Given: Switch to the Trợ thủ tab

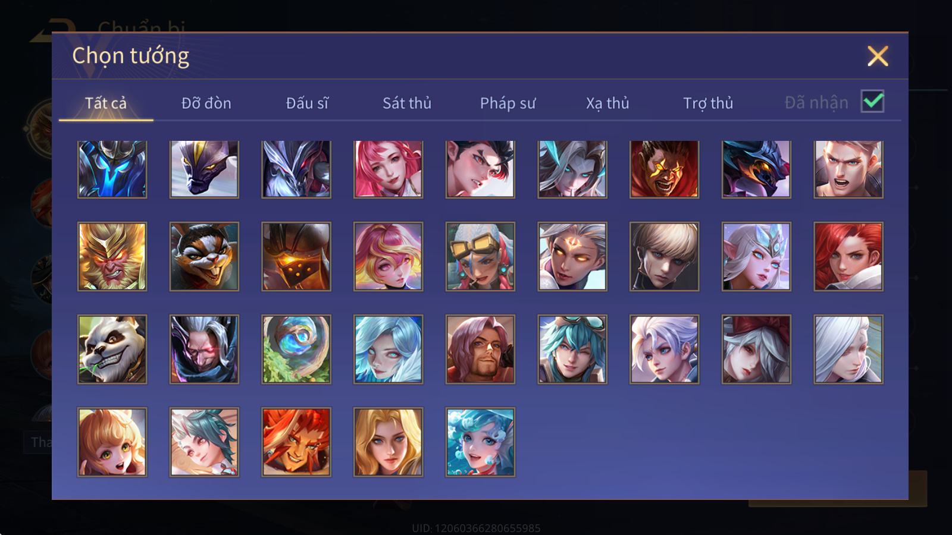Looking at the screenshot, I should pos(708,103).
